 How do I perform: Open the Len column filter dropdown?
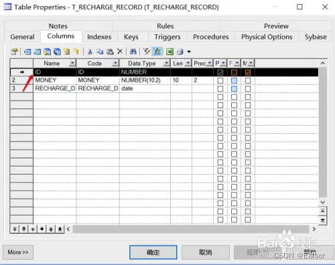pyautogui.click(x=188, y=63)
